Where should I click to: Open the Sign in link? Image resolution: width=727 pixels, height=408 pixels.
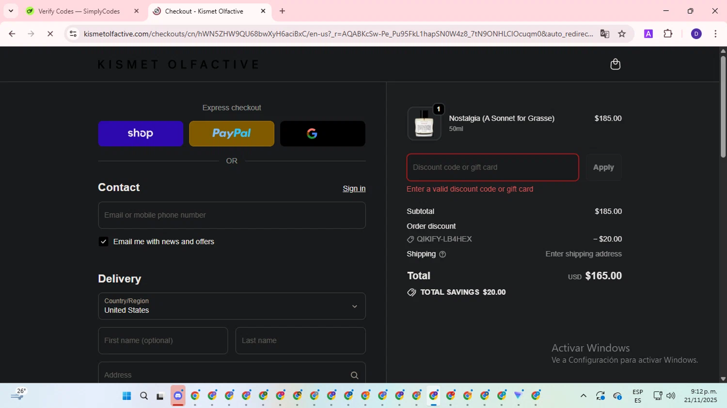354,188
